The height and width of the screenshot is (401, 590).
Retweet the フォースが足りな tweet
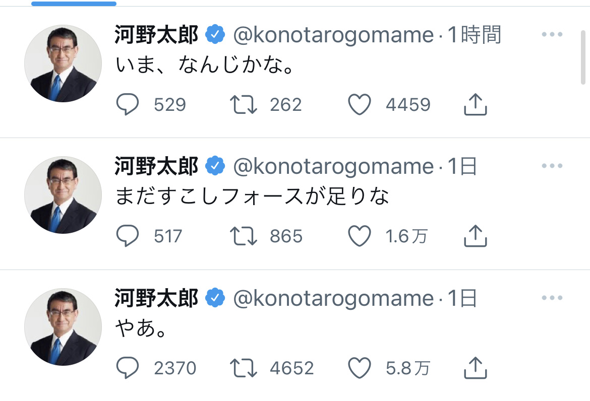[x=244, y=236]
